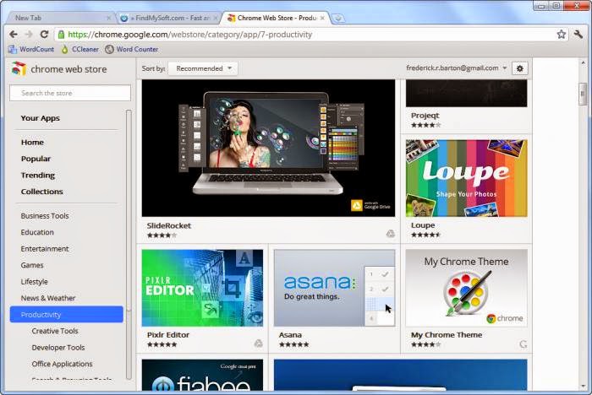Screen dimensions: 592x395
Task: Click the SlideRocket app title
Action: 169,225
